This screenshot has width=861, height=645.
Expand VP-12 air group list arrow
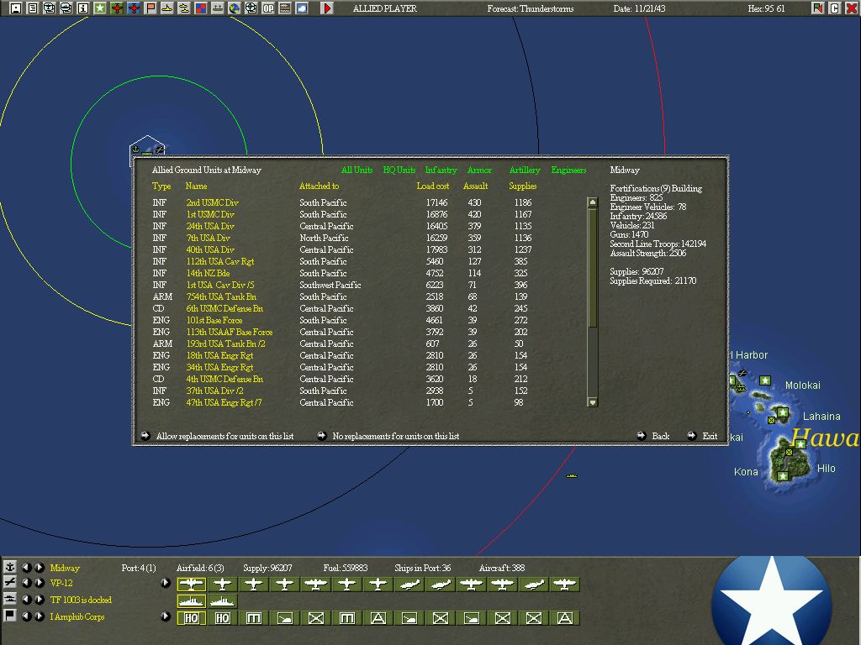coord(166,583)
